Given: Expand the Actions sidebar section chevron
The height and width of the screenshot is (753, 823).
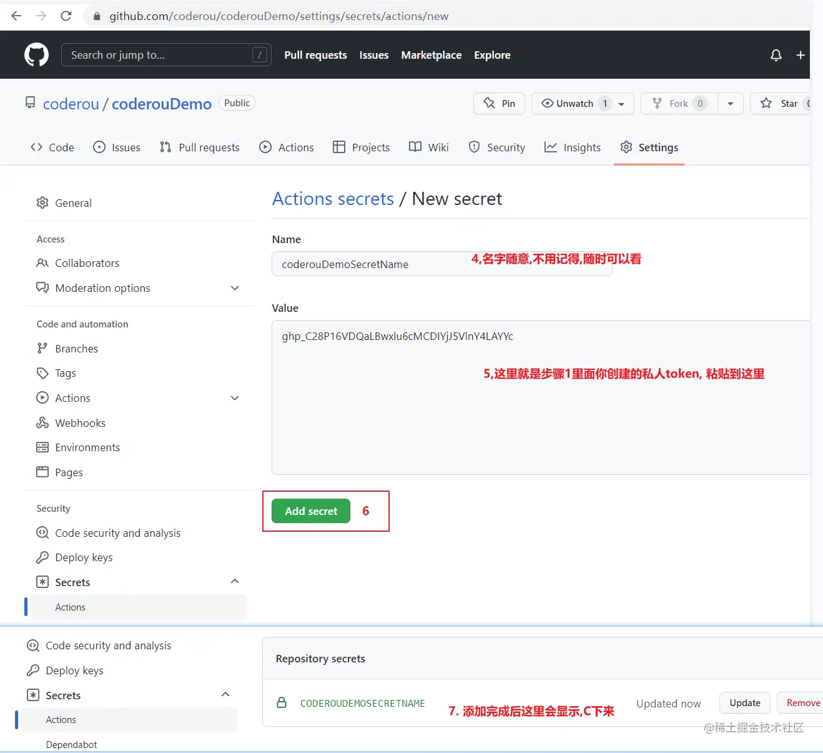Looking at the screenshot, I should point(235,398).
